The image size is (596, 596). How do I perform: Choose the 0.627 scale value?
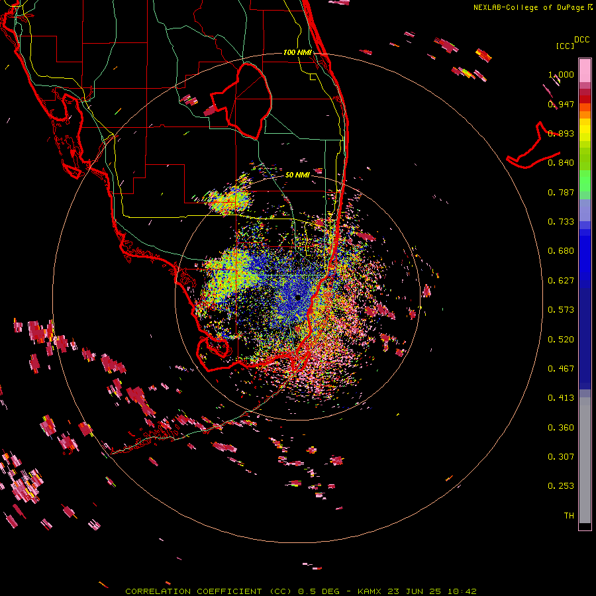[561, 280]
